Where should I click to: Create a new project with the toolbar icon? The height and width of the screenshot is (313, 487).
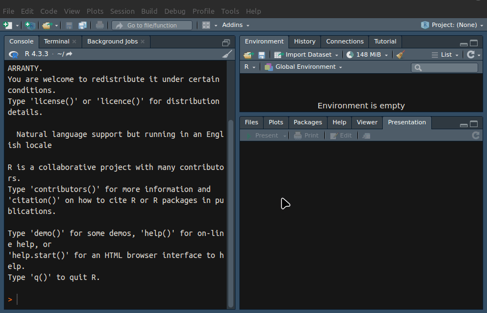coord(30,25)
